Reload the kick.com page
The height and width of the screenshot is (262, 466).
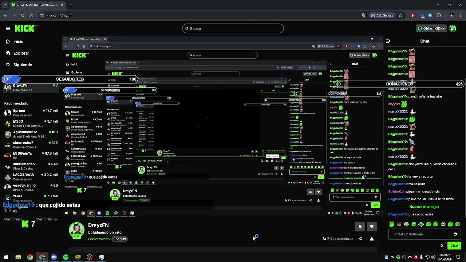tap(23, 15)
